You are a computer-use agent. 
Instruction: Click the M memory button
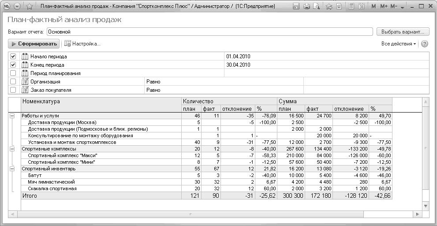[374, 6]
